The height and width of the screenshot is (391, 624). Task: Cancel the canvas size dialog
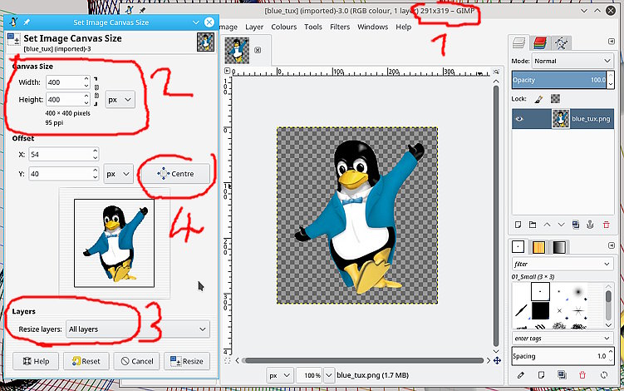tap(136, 361)
